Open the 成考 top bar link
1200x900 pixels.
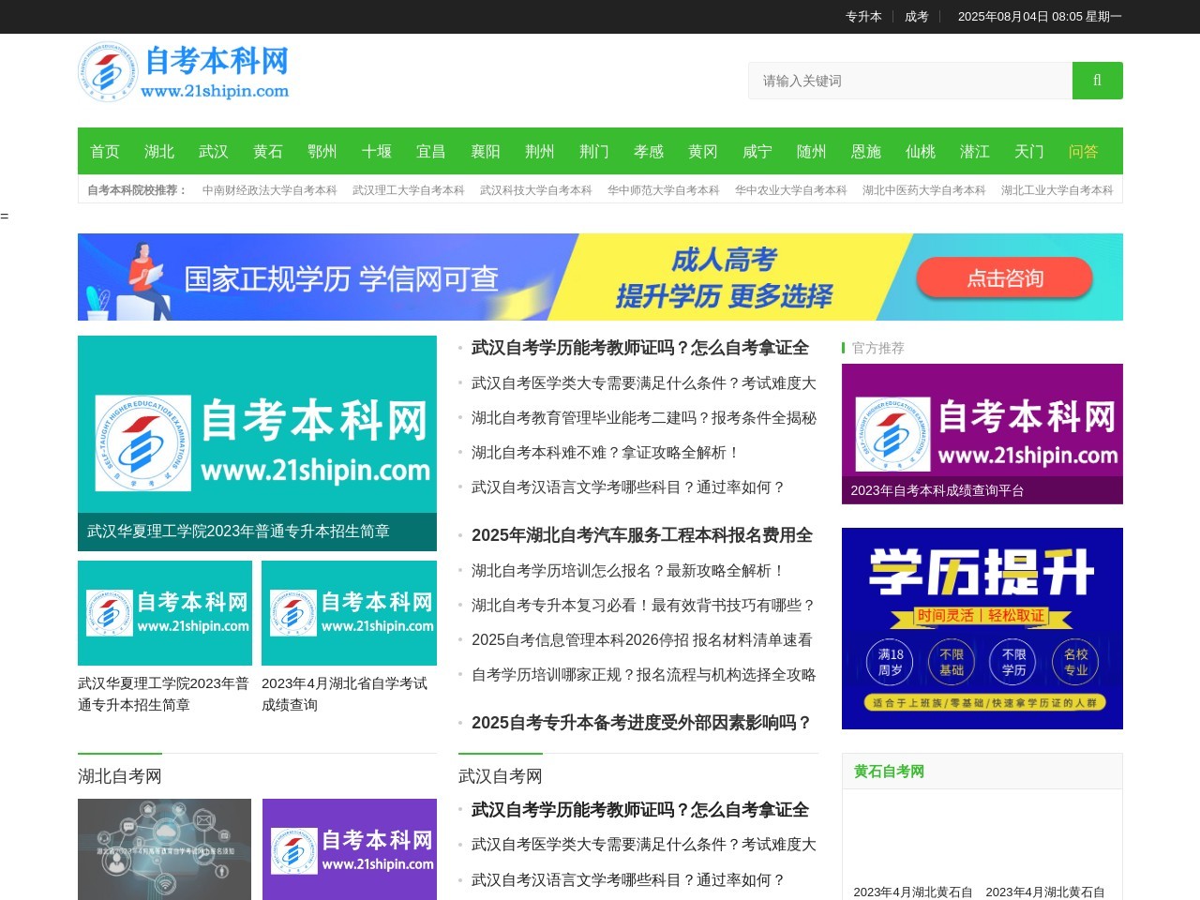click(x=916, y=17)
